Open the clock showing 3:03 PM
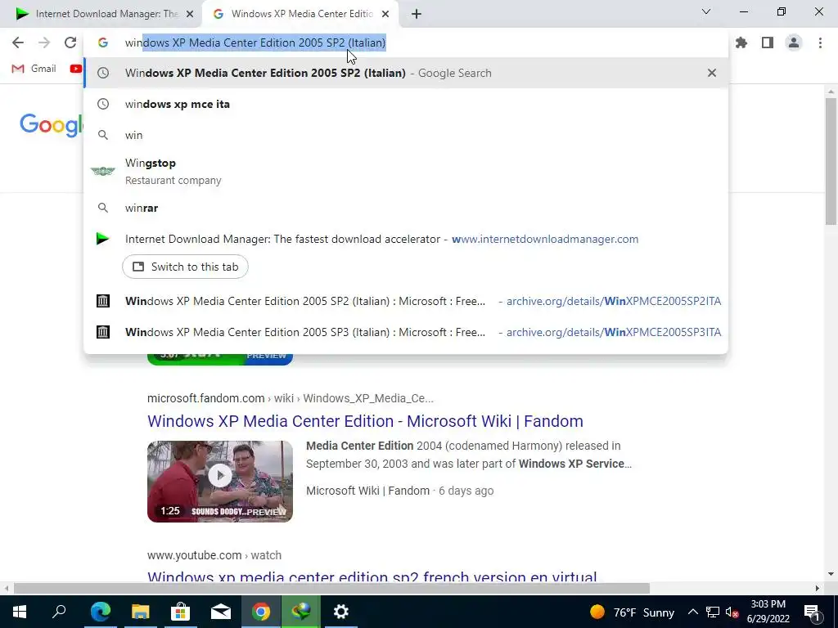 768,612
